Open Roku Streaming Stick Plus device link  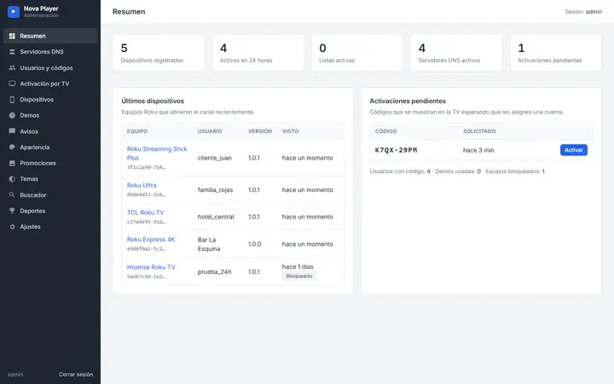(157, 154)
